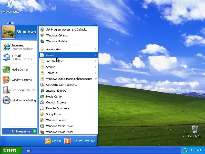The height and width of the screenshot is (154, 205).
Task: Click the Windows Journal icon in the left pane
Action: coord(6,80)
